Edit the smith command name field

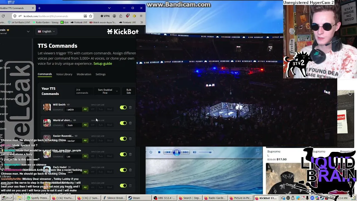coord(73,110)
